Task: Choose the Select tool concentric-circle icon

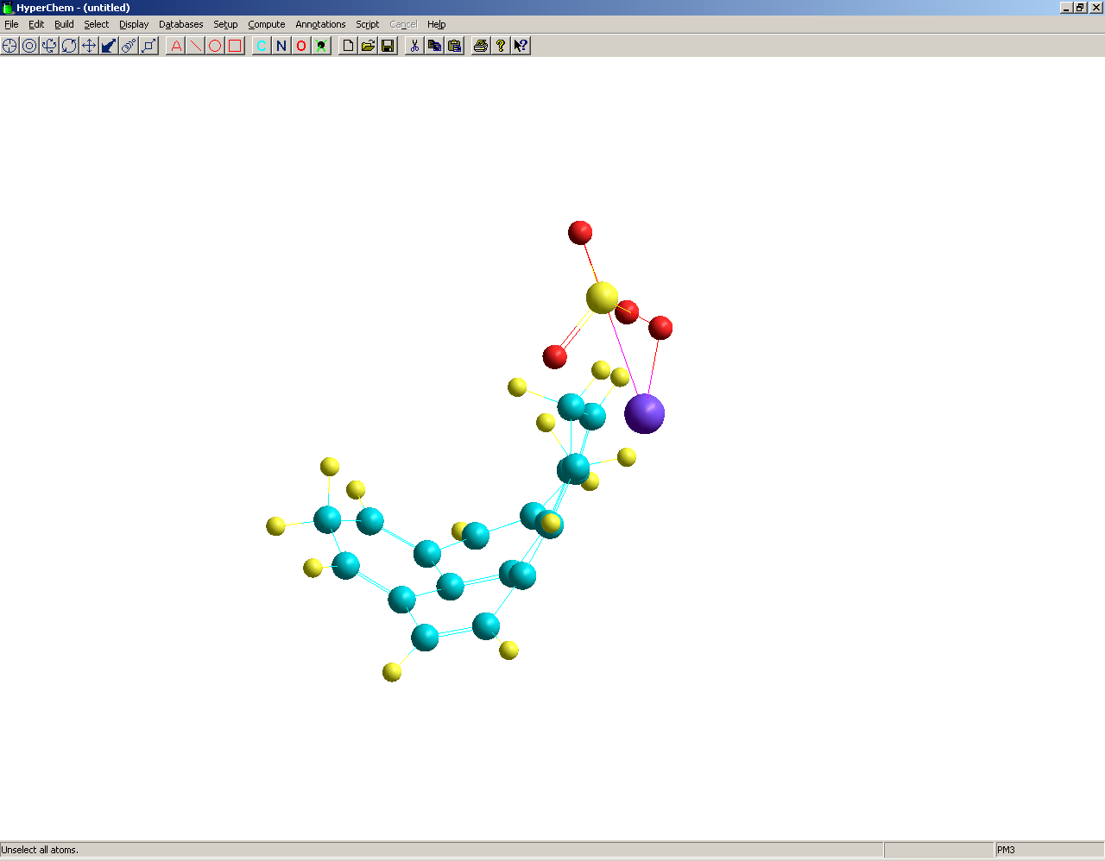Action: (x=29, y=46)
